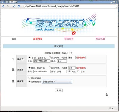Open the 相关说明 navigation tab

coord(100,39)
